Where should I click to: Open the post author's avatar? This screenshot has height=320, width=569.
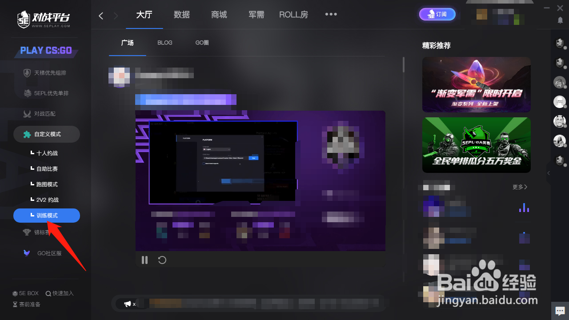coord(119,77)
